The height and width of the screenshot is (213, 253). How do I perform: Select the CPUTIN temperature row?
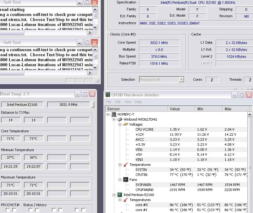[191, 175]
